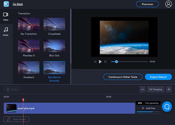Click the transition panel scrollbar
This screenshot has width=175, height=125.
71,36
